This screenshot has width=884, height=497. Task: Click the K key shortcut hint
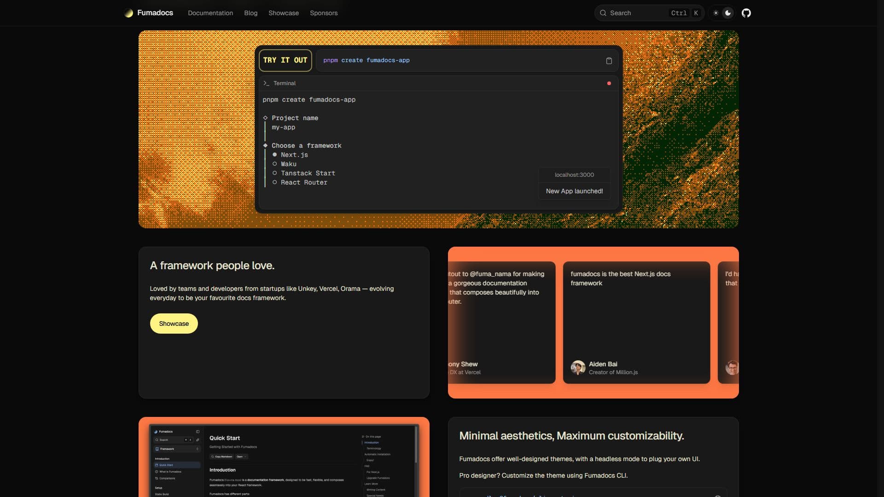[696, 13]
